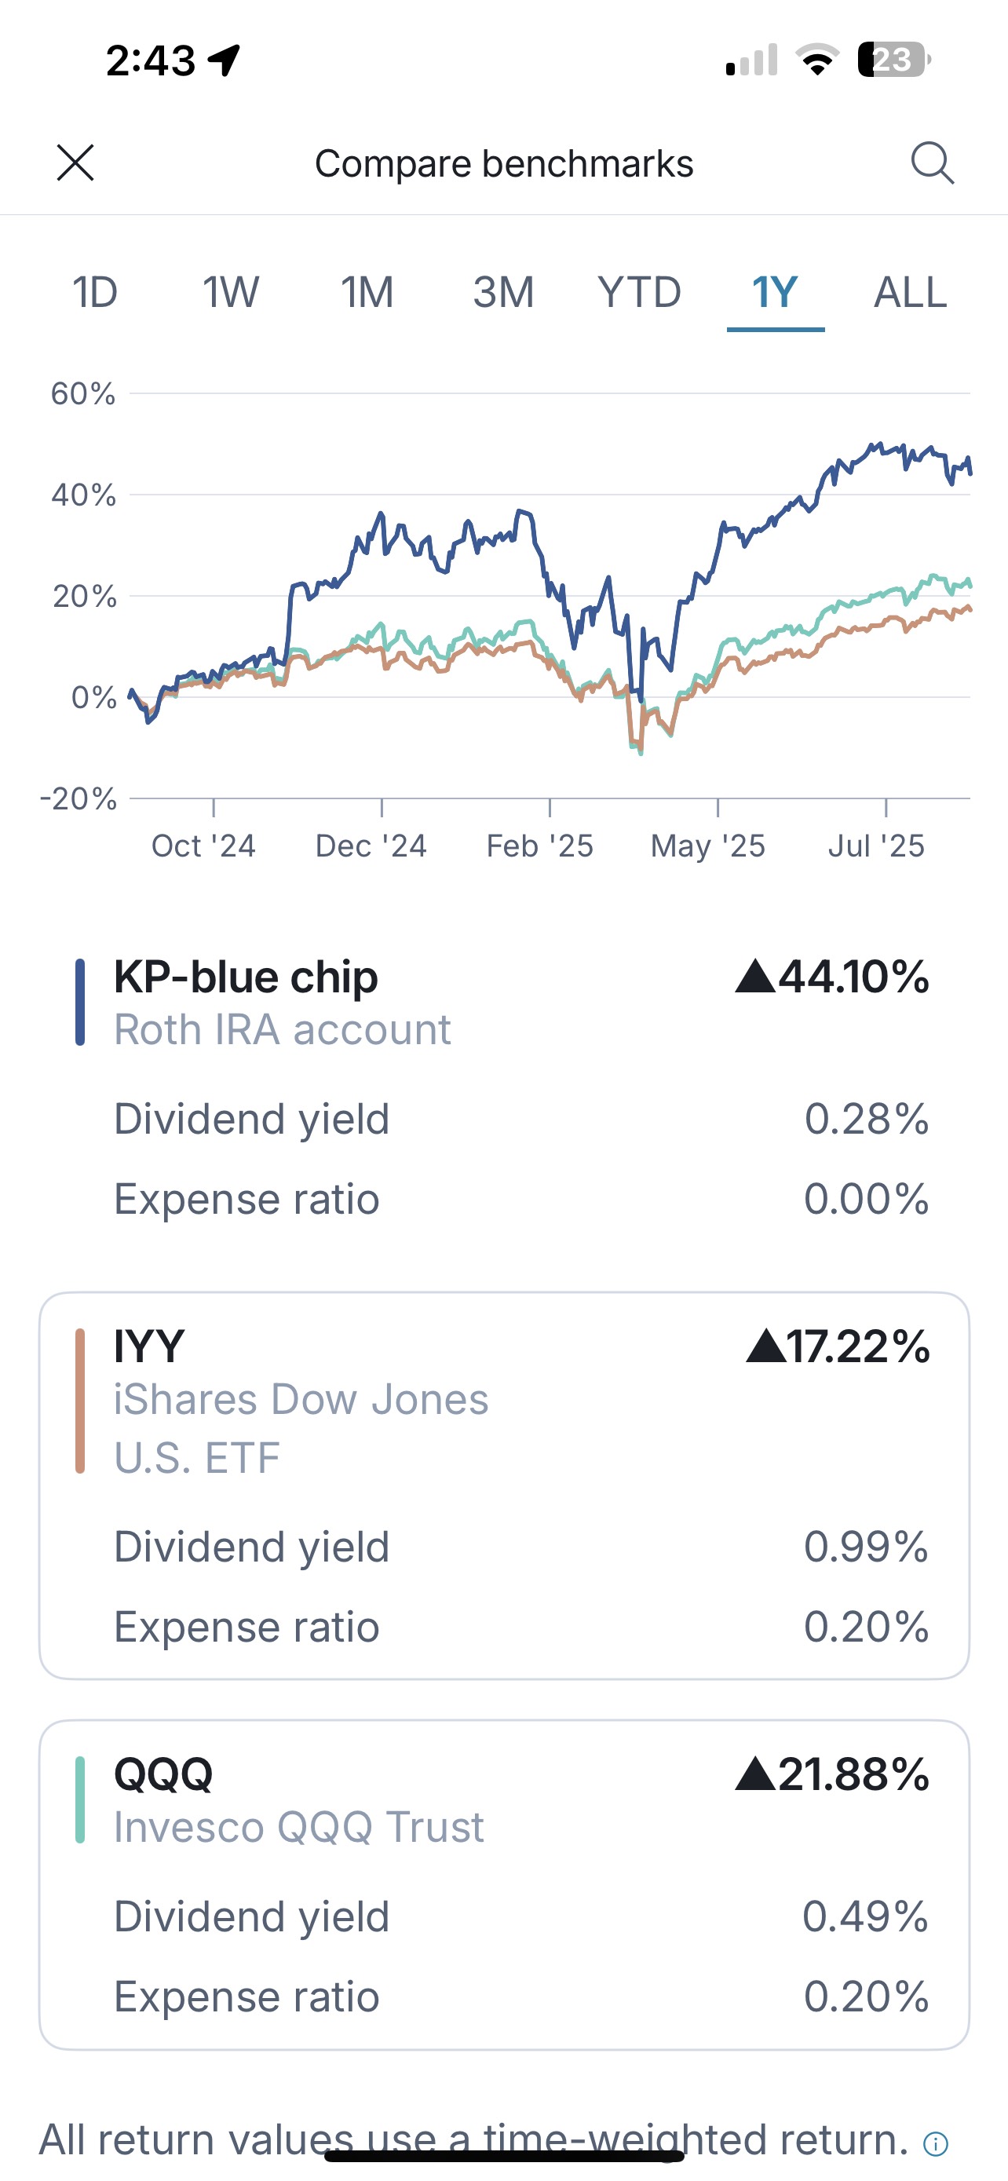Screen dimensions: 1008x2181
Task: Choose the ALL time range
Action: [910, 293]
